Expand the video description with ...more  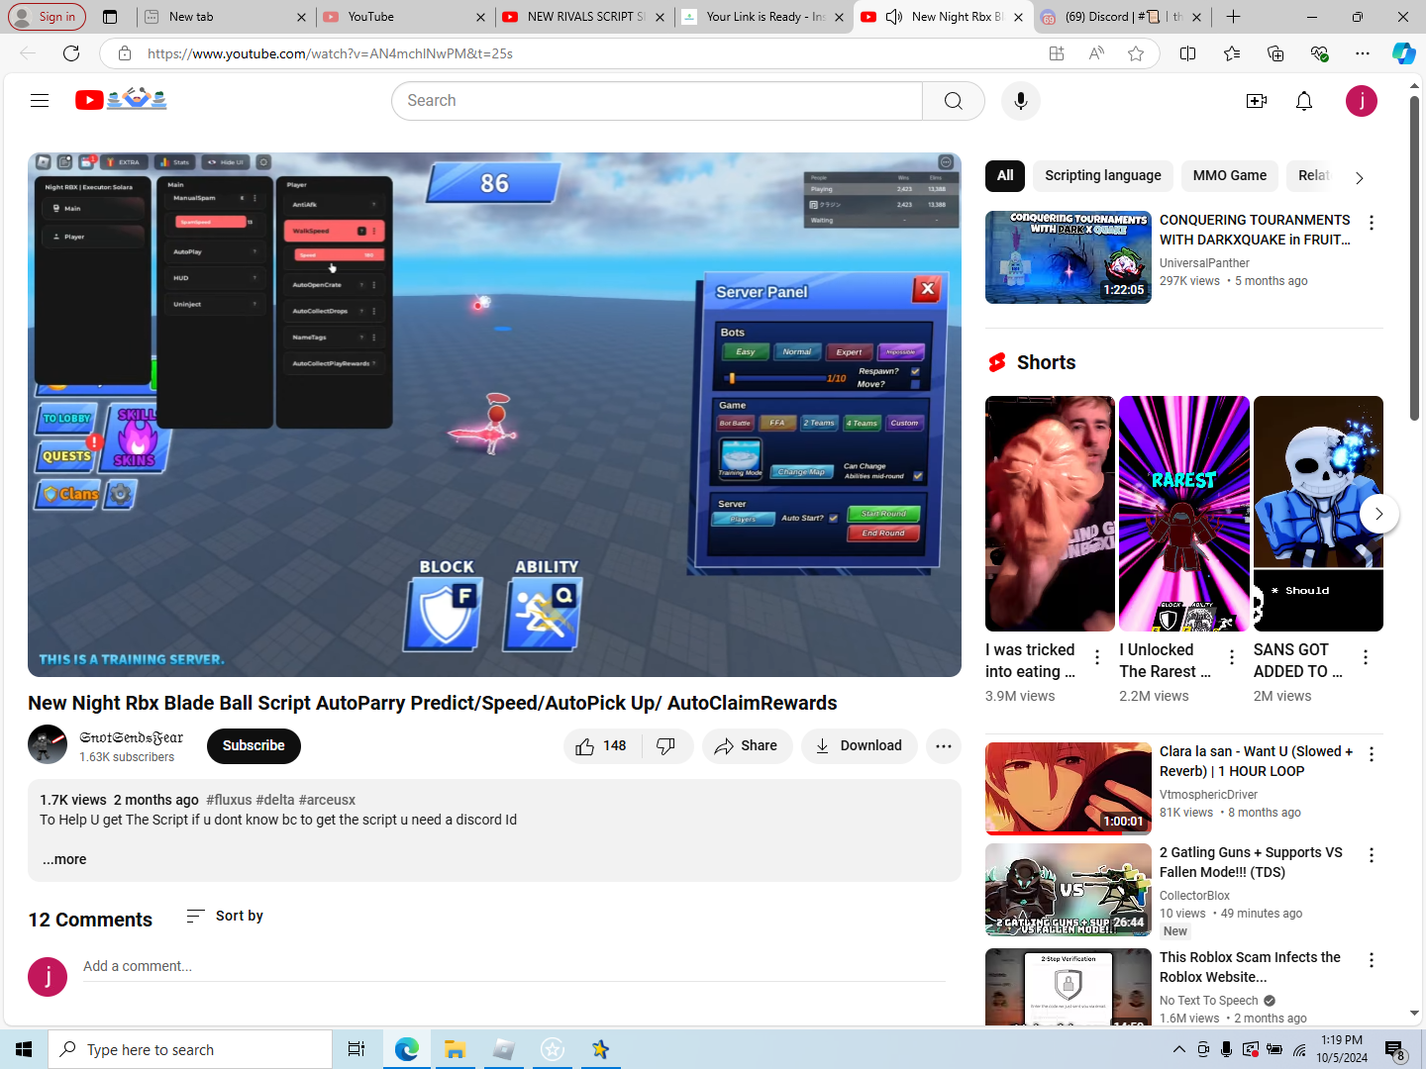point(64,859)
